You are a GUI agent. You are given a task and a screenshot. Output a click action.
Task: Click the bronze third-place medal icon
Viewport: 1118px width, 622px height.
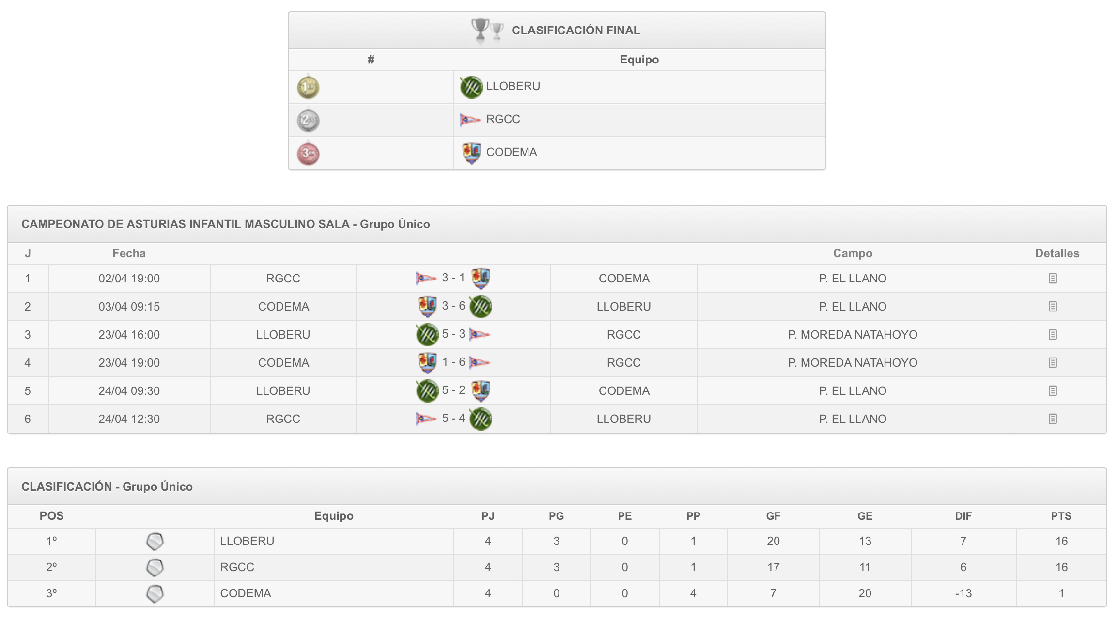coord(308,154)
